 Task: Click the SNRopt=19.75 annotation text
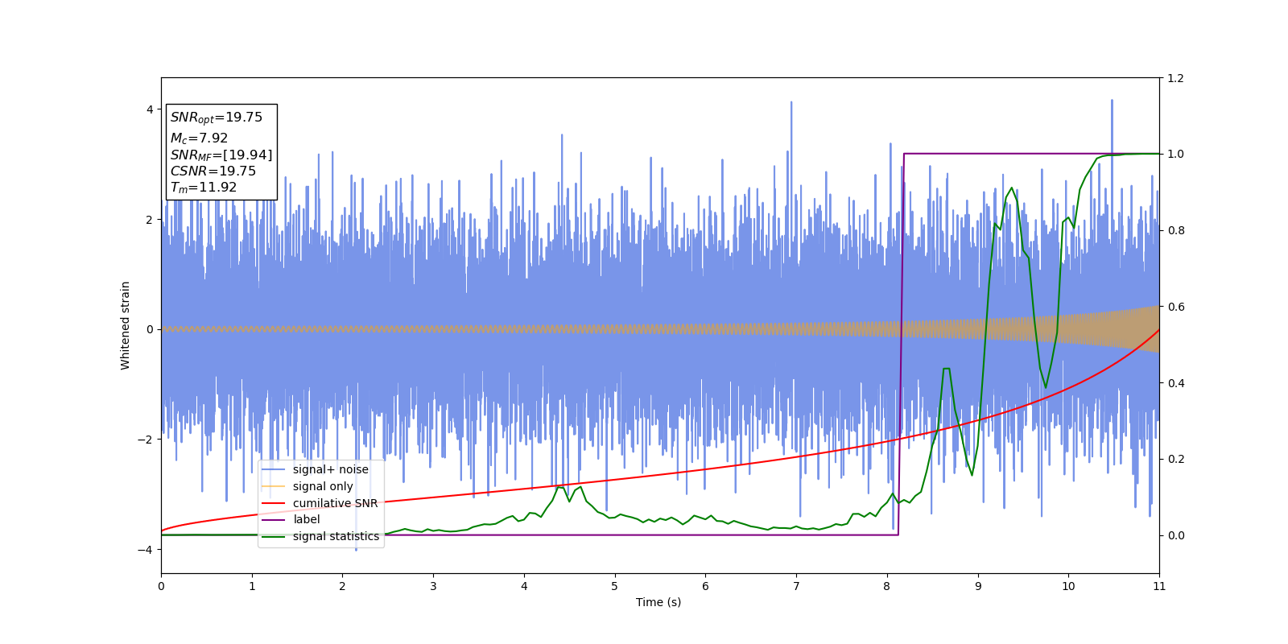pyautogui.click(x=217, y=118)
